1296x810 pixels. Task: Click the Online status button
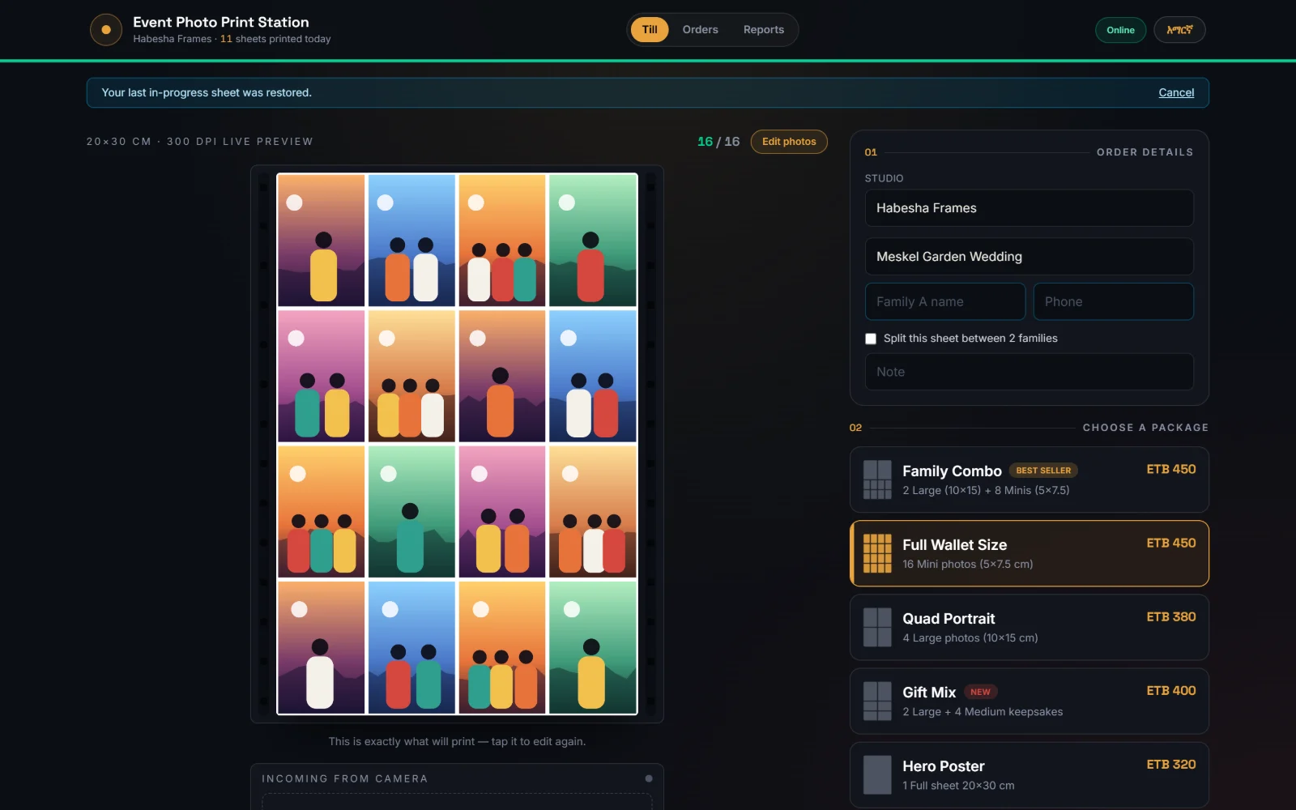tap(1120, 30)
